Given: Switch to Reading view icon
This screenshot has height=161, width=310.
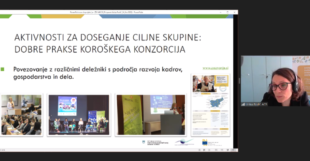Looking at the screenshot, I should 228,150.
